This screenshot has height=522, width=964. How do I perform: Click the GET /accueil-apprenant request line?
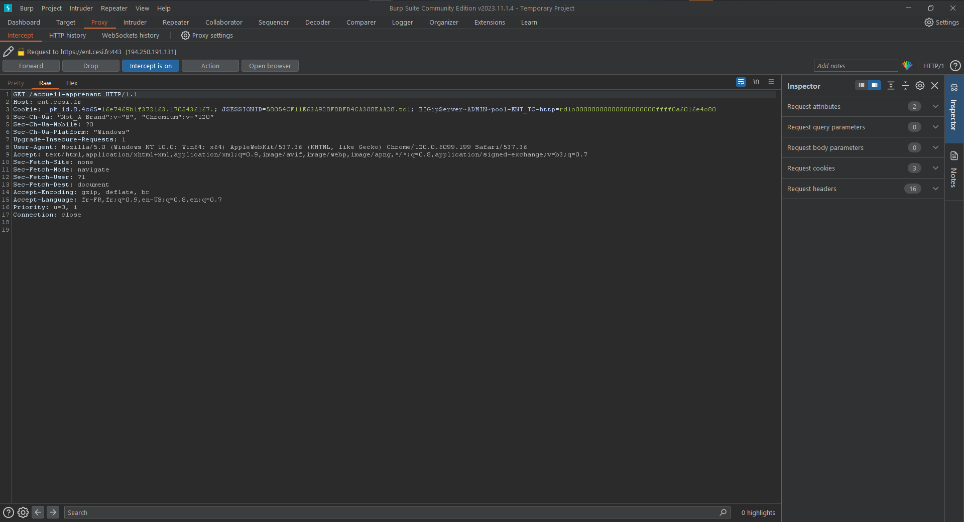click(x=75, y=94)
